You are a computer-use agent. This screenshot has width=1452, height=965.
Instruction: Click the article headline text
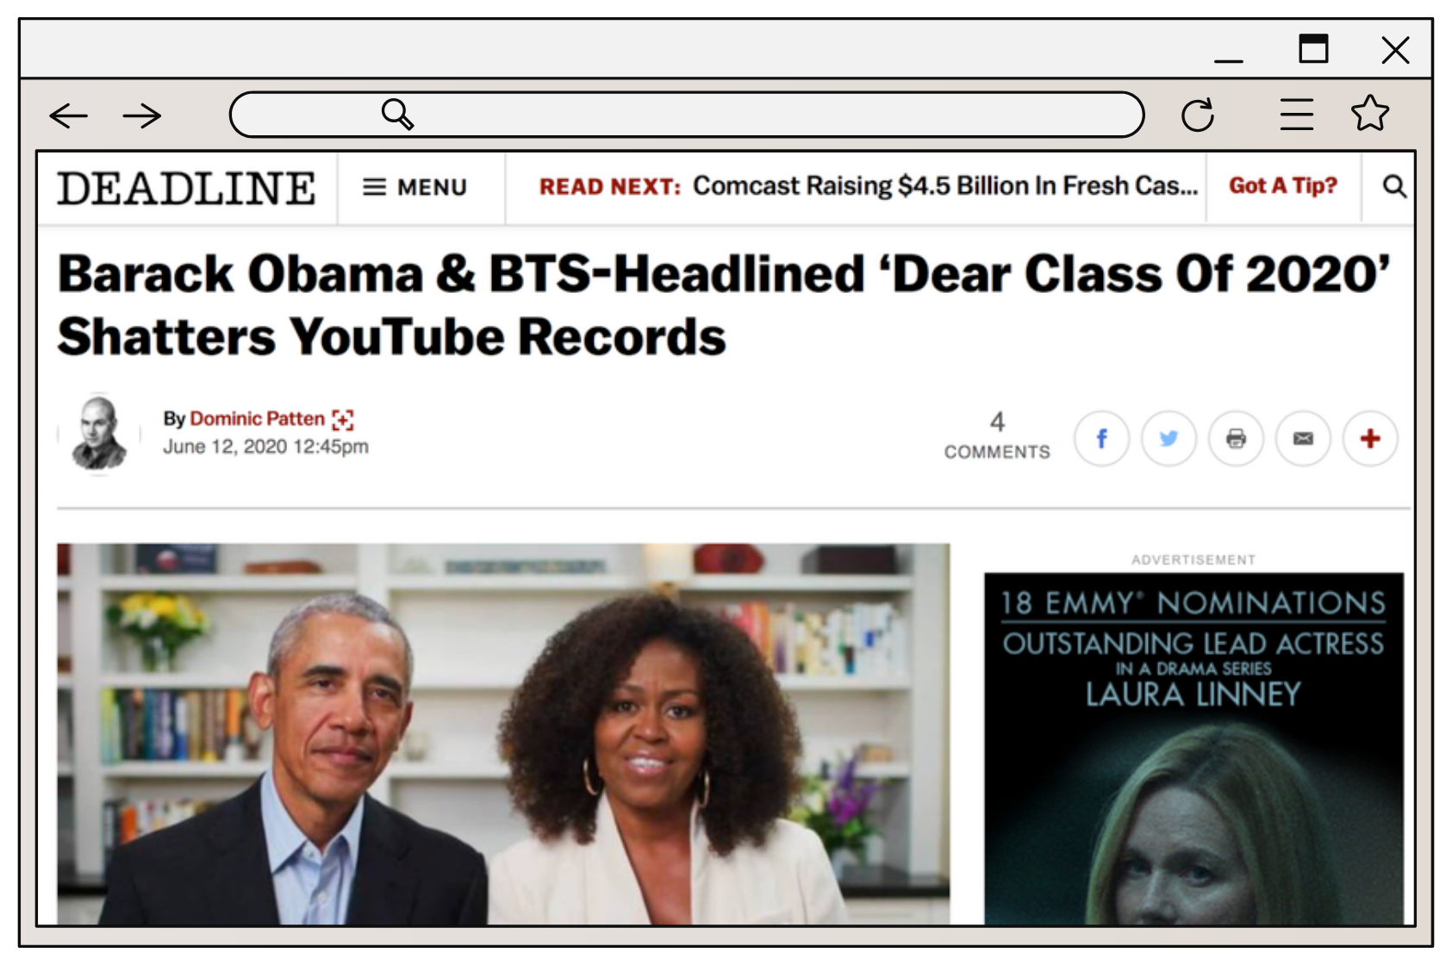pyautogui.click(x=724, y=304)
